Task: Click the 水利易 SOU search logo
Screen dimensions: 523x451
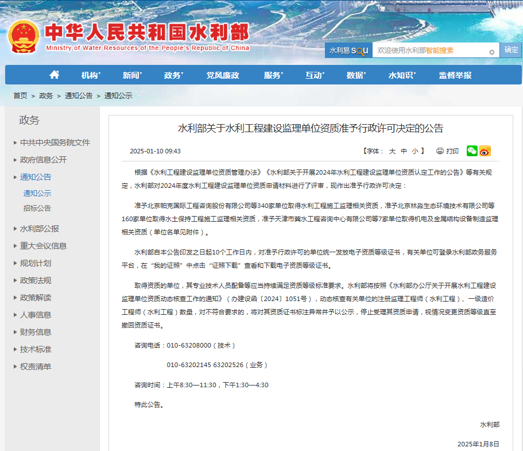Action: point(348,51)
